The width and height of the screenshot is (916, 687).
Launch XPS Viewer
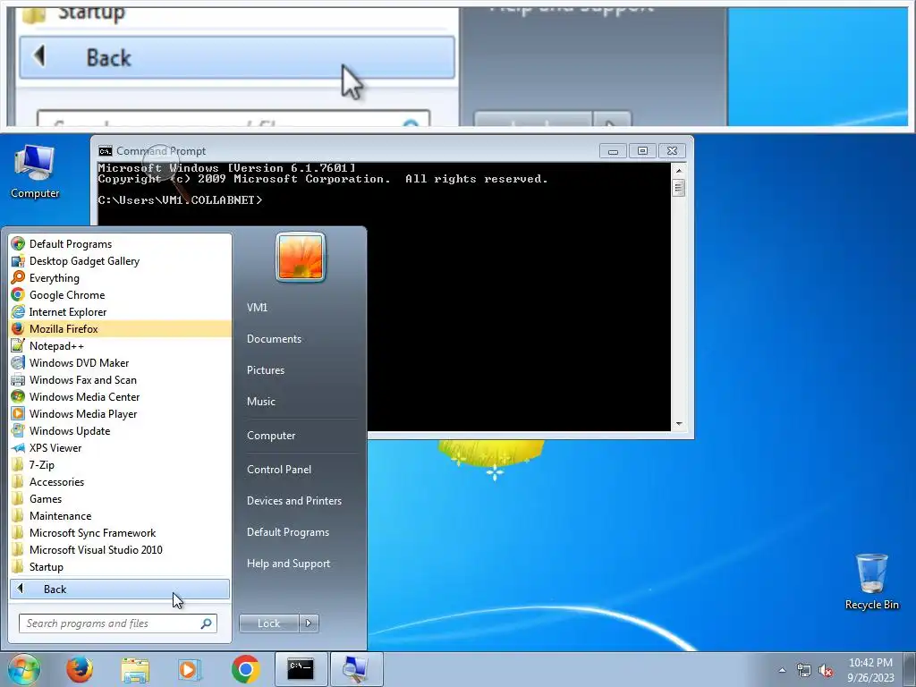click(120, 447)
